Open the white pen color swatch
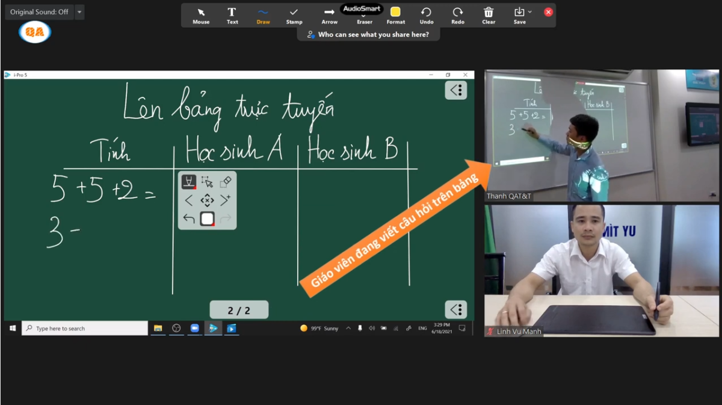Screen dimensions: 722x405 tap(208, 219)
